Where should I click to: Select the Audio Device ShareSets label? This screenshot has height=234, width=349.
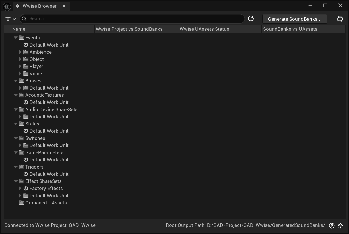[51, 109]
